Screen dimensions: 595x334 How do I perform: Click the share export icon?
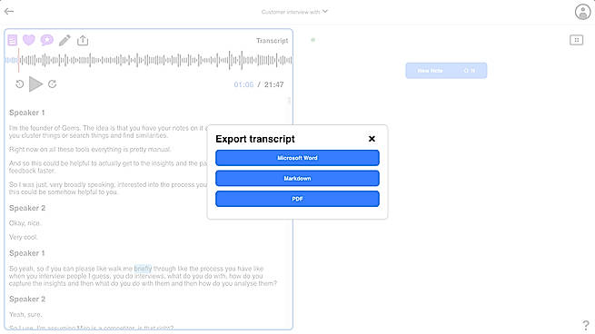[x=83, y=40]
